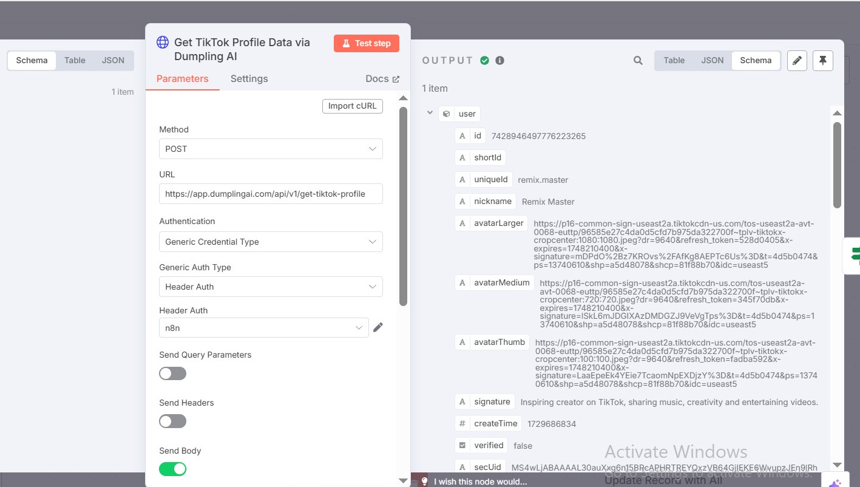Click the Test step button
The image size is (860, 487).
[366, 43]
